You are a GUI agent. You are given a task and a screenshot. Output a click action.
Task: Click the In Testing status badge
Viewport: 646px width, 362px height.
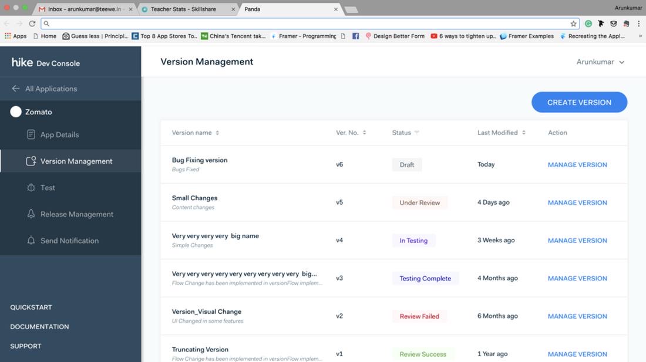413,240
